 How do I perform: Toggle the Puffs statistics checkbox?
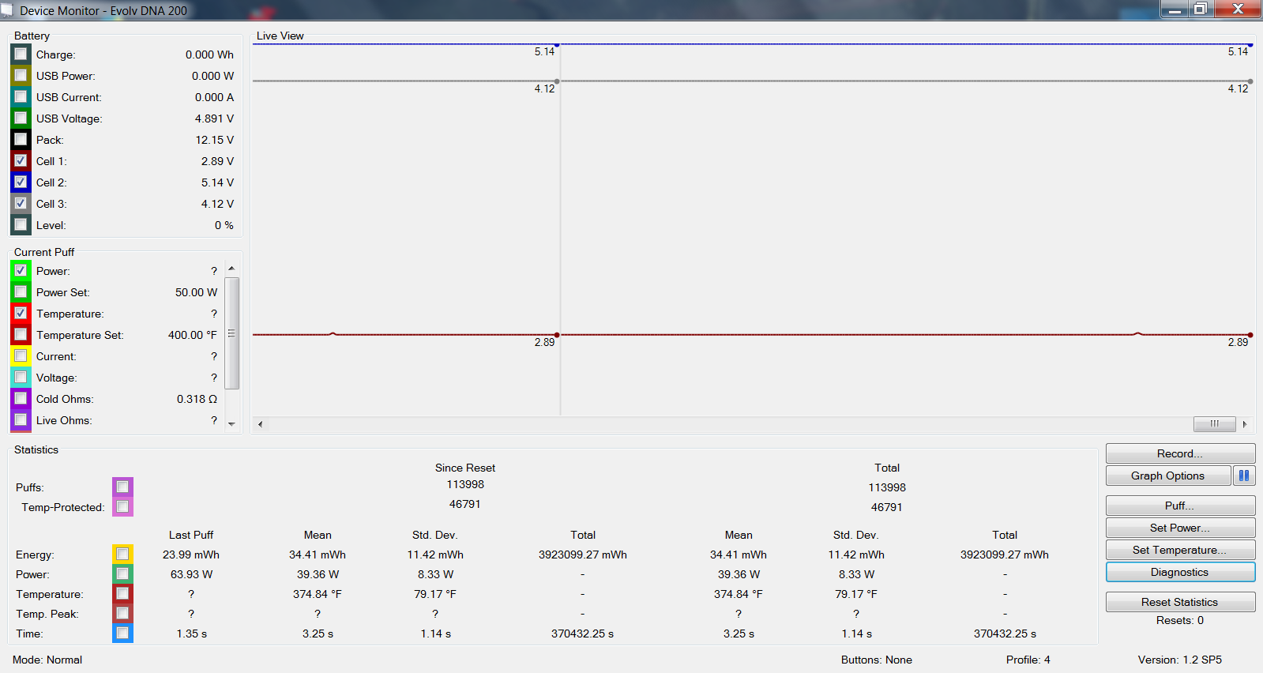(x=122, y=487)
